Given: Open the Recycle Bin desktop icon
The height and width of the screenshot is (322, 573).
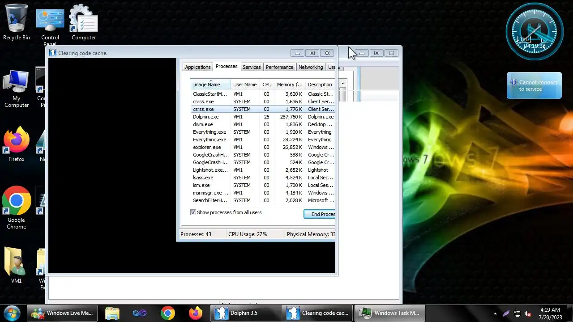Looking at the screenshot, I should 17,22.
